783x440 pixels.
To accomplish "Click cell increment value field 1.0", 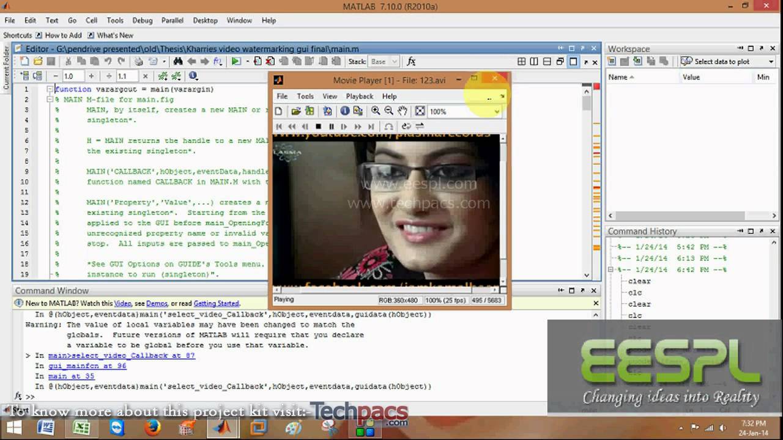I will click(73, 76).
